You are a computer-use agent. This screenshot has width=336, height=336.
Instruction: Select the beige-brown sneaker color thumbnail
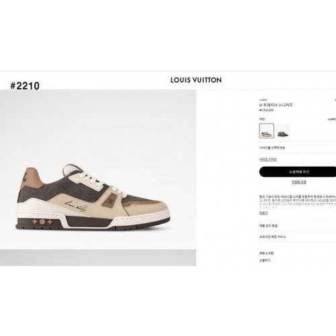[267, 130]
